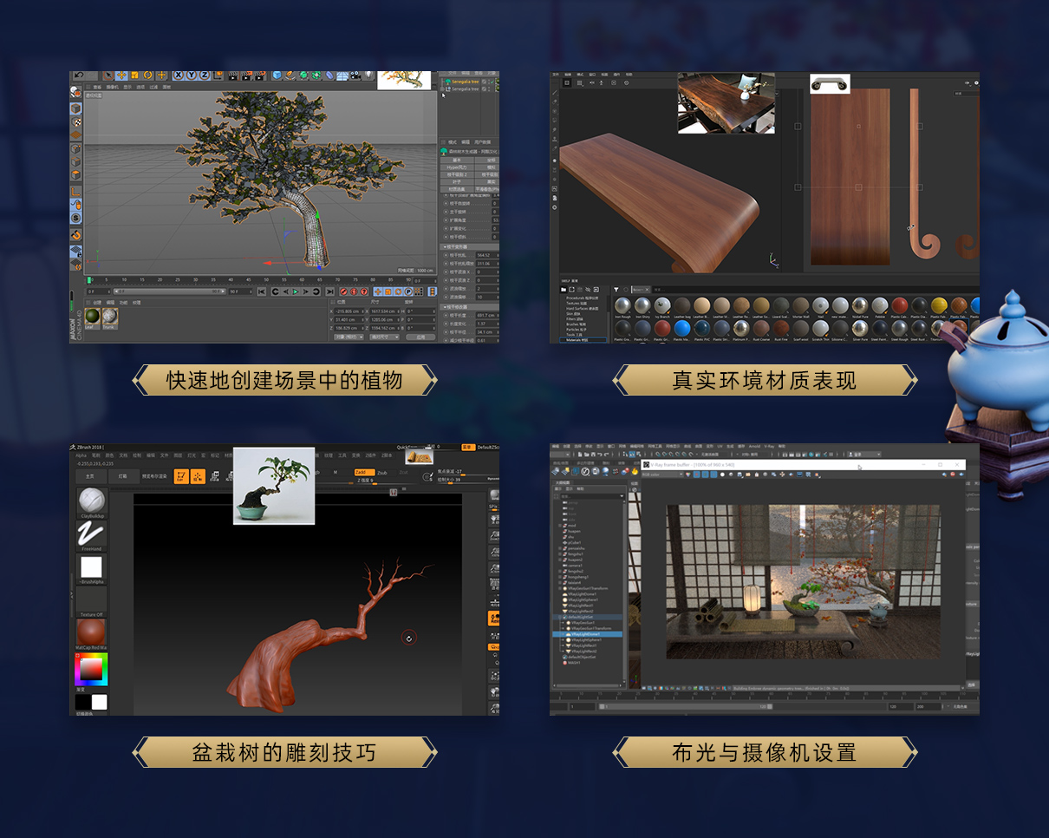This screenshot has width=1049, height=838.
Task: Open the 查看 viewport menu
Action: [97, 87]
